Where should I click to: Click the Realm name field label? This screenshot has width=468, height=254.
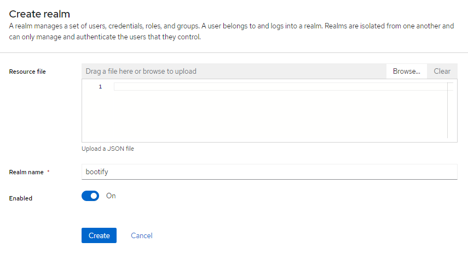click(26, 172)
